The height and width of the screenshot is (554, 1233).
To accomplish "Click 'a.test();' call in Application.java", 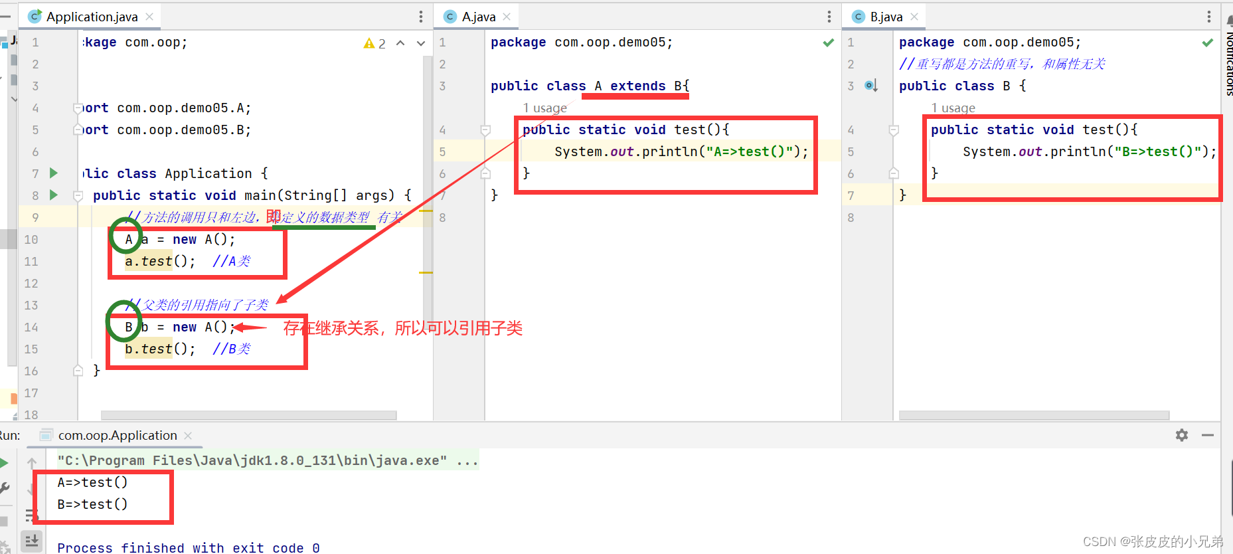I will [x=160, y=261].
